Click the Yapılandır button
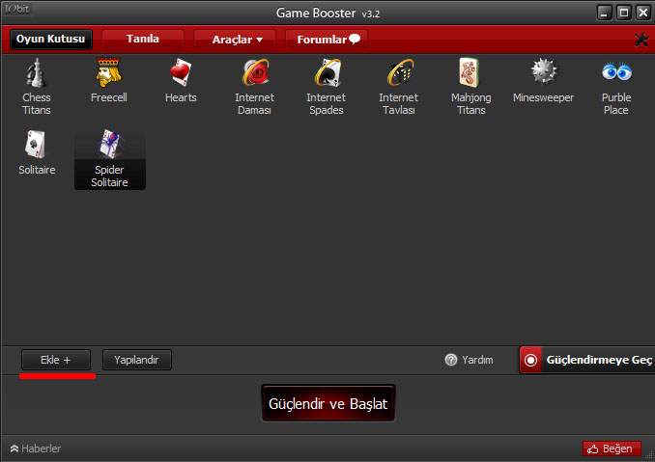The height and width of the screenshot is (462, 655). 137,360
